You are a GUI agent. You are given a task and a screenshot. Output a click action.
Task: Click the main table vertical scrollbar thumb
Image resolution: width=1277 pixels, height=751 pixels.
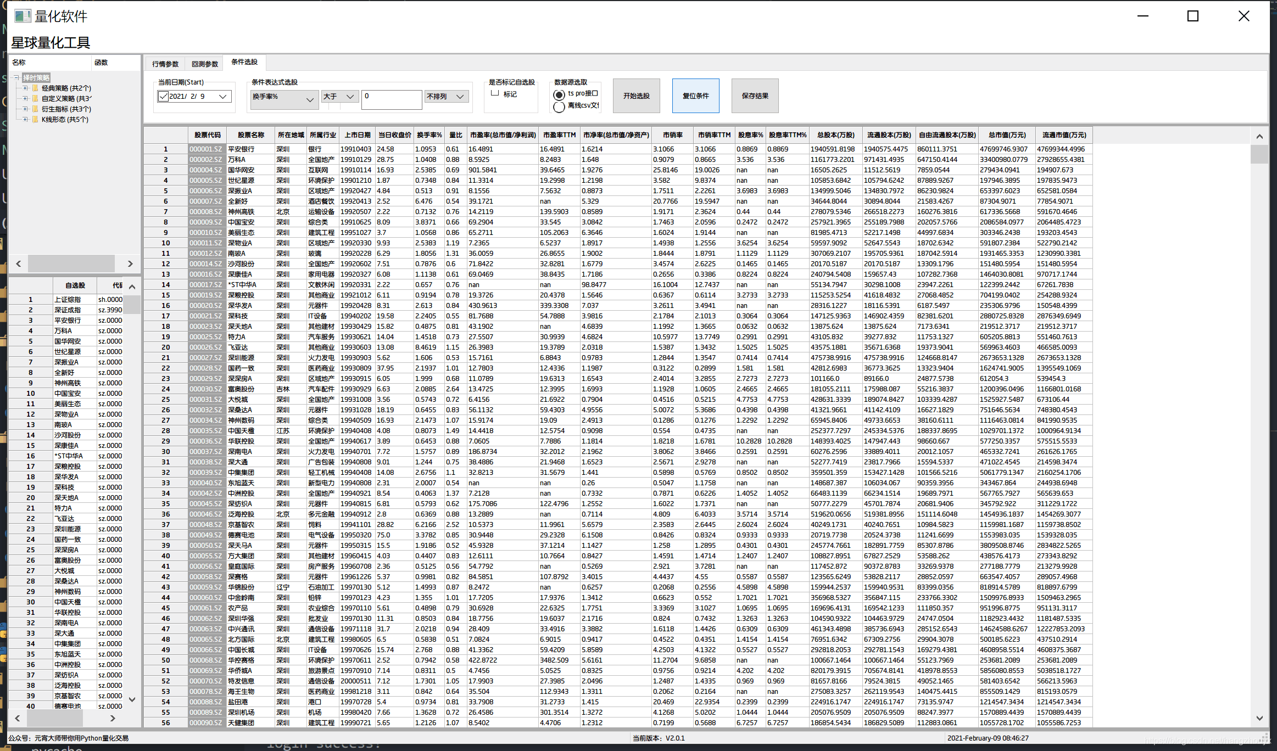click(1259, 154)
